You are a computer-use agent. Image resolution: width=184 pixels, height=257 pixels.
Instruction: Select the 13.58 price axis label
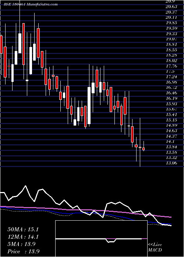[171, 152]
